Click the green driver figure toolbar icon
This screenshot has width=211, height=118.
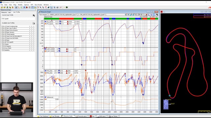click(7, 8)
